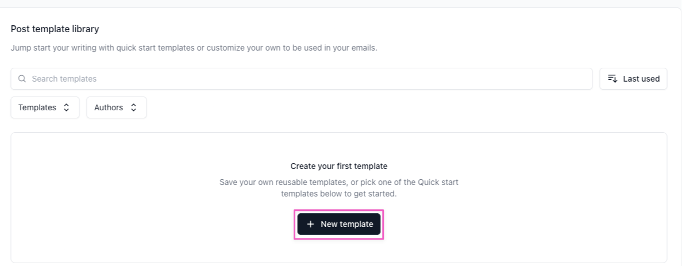Image resolution: width=682 pixels, height=266 pixels.
Task: Click the 'Search templates' placeholder text
Action: coord(64,79)
